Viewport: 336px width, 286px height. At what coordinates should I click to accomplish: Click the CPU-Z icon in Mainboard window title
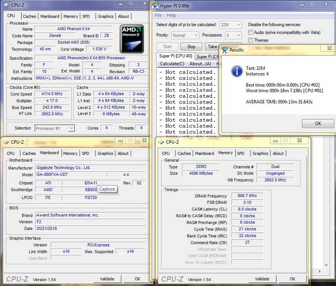point(6,142)
